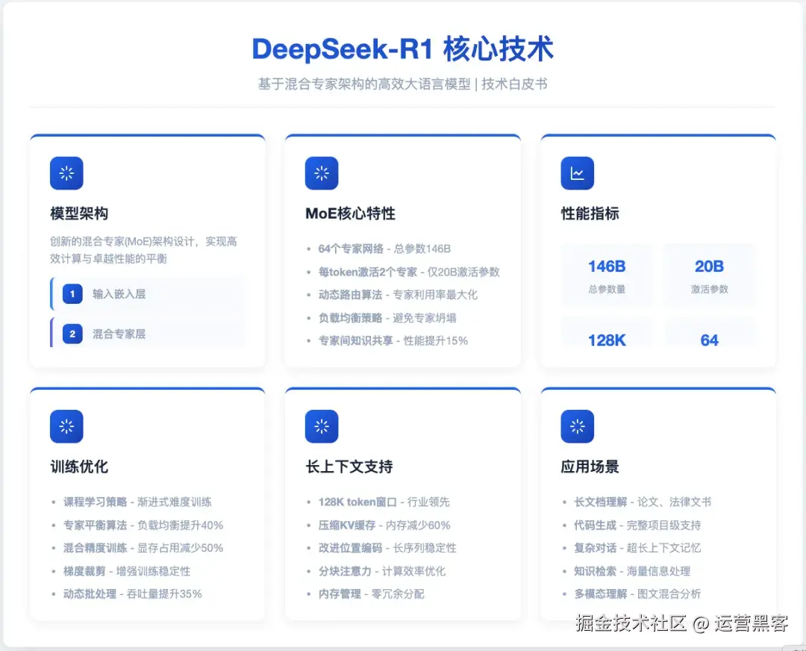Click the bullet 负载均衡策略 - 避免专家坍塌

point(387,318)
